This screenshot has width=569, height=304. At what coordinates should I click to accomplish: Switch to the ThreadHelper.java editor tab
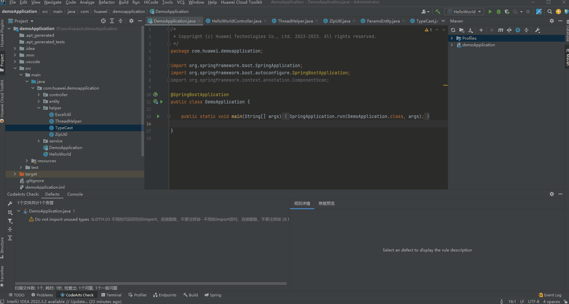tap(295, 21)
